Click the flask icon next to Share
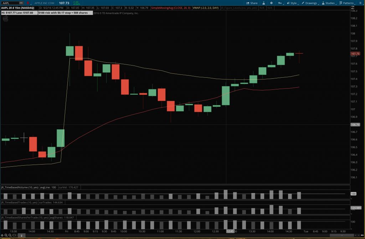This screenshot has height=239, width=365. tap(263, 3)
